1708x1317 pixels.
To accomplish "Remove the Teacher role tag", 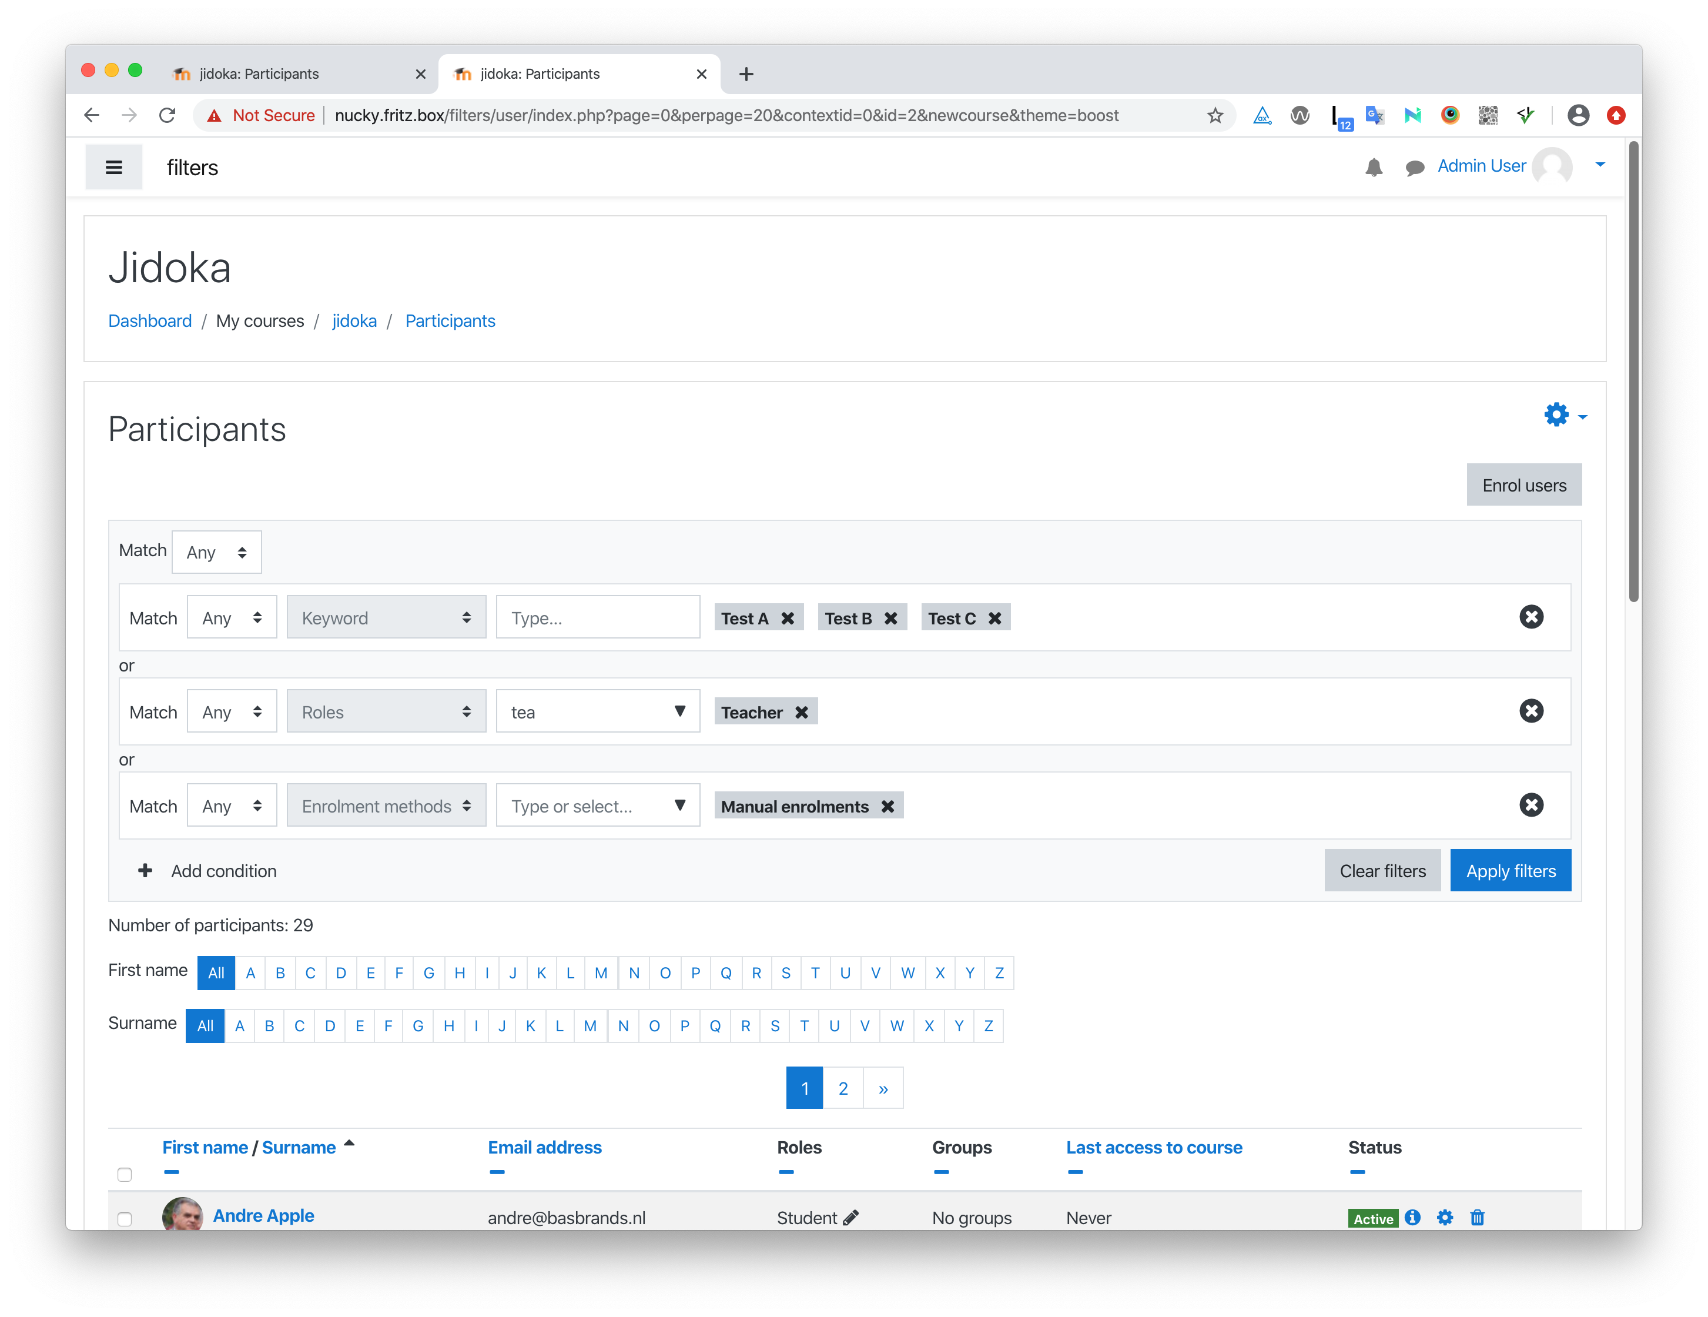I will [x=802, y=712].
